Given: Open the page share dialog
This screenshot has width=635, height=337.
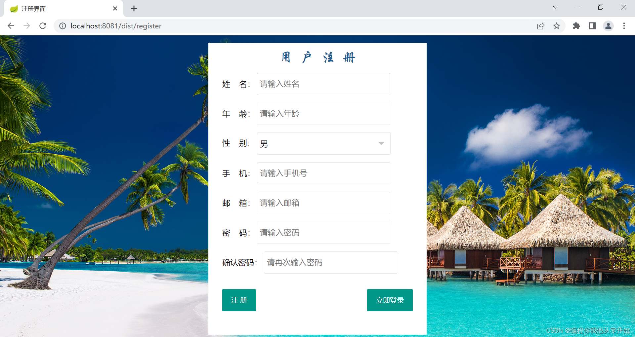Looking at the screenshot, I should pyautogui.click(x=540, y=26).
